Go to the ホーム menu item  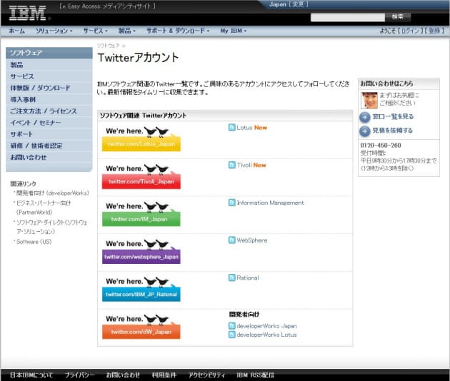[16, 31]
